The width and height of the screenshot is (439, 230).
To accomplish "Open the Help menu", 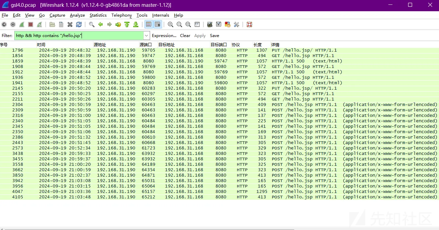I will tap(178, 15).
